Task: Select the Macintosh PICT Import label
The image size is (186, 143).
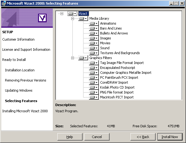Action: (117, 97)
